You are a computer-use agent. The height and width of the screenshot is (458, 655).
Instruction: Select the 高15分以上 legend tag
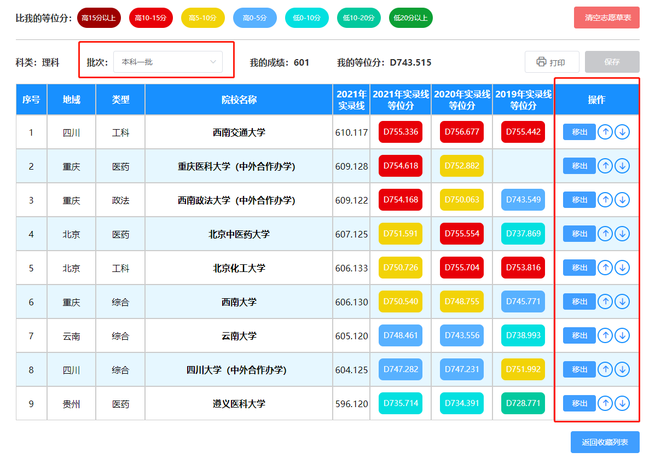point(99,18)
